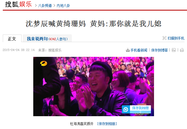Open the 八卦频道 breadcrumb link
The height and width of the screenshot is (129, 187).
[x=45, y=6]
